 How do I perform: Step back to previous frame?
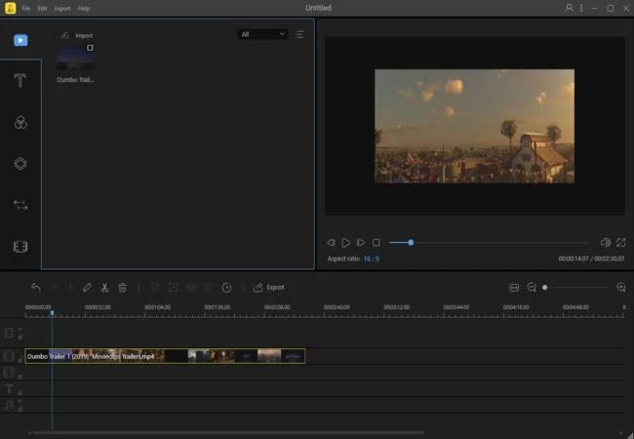[x=331, y=242]
